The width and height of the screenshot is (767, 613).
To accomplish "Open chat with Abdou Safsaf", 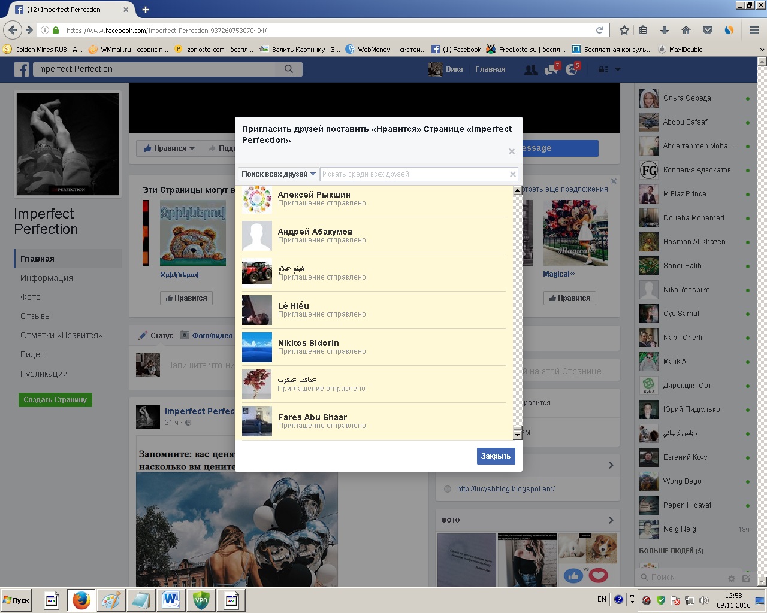I will pyautogui.click(x=695, y=122).
